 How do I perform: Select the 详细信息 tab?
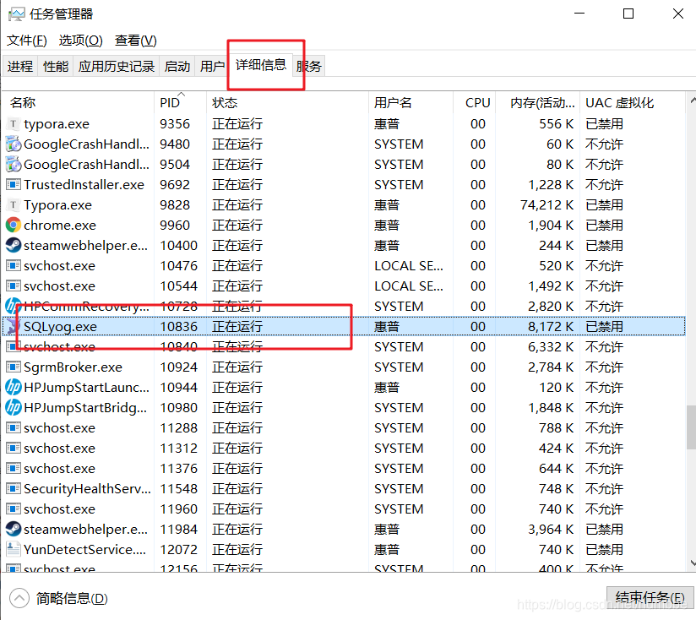(x=261, y=65)
